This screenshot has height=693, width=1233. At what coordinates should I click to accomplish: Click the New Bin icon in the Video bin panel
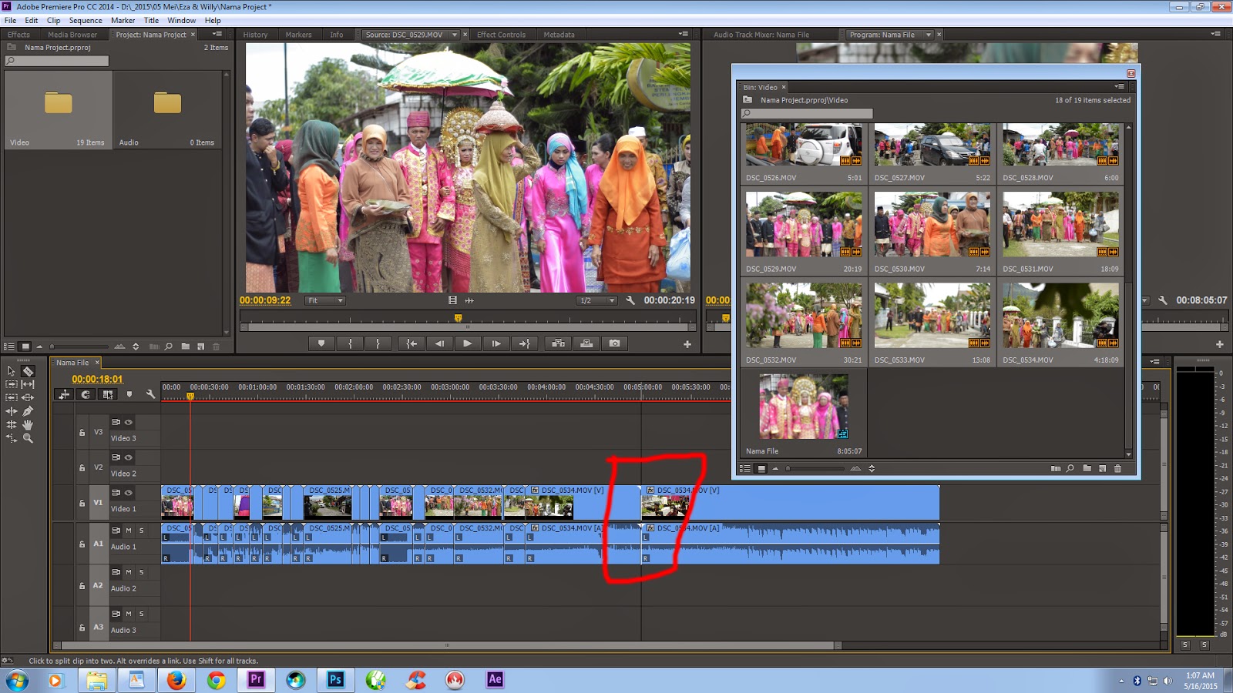click(1086, 467)
